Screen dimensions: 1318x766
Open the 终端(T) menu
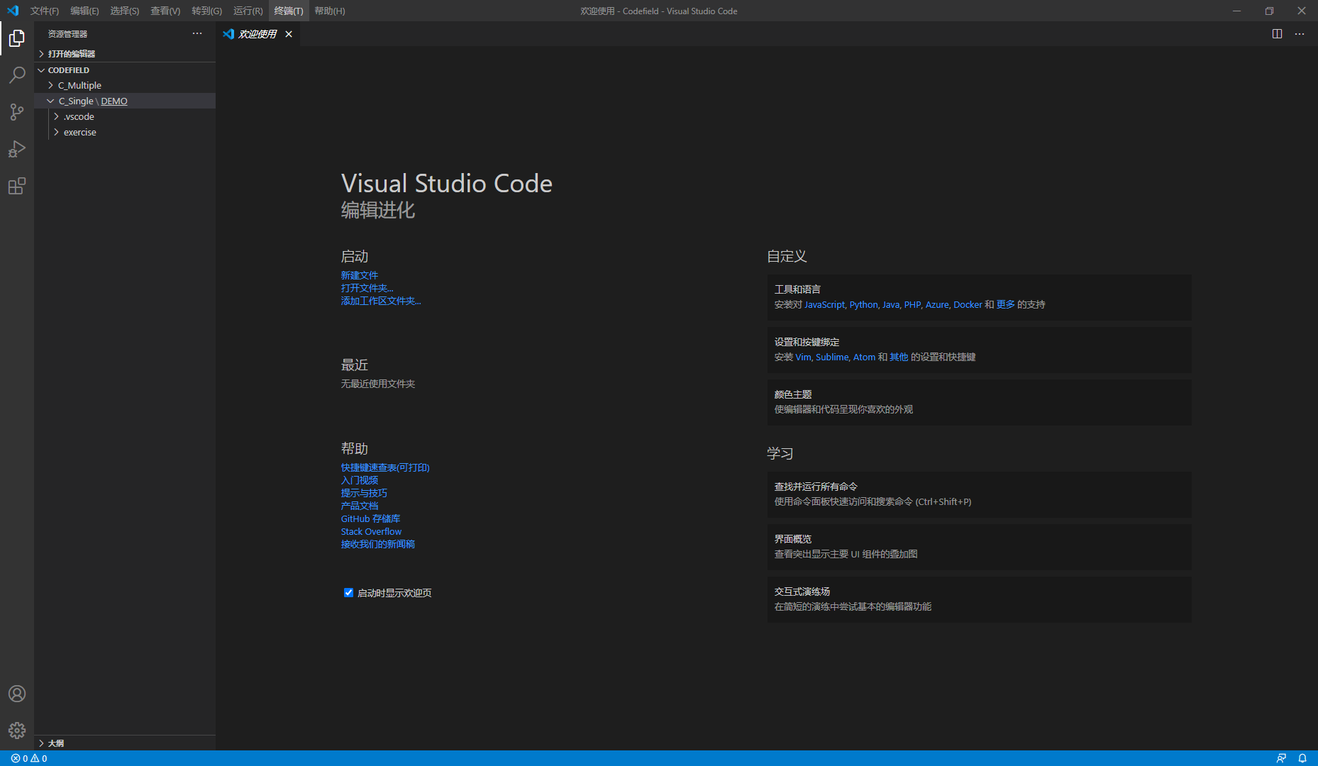(x=289, y=11)
